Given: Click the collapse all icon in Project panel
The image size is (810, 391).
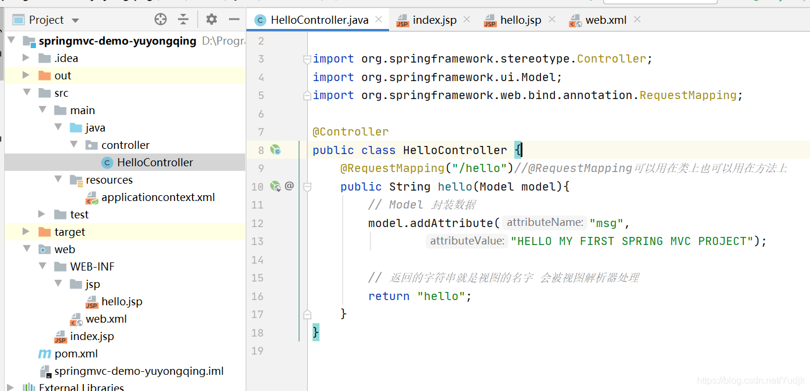Looking at the screenshot, I should point(183,20).
